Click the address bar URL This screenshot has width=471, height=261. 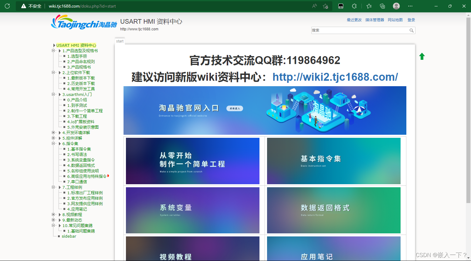coord(82,6)
